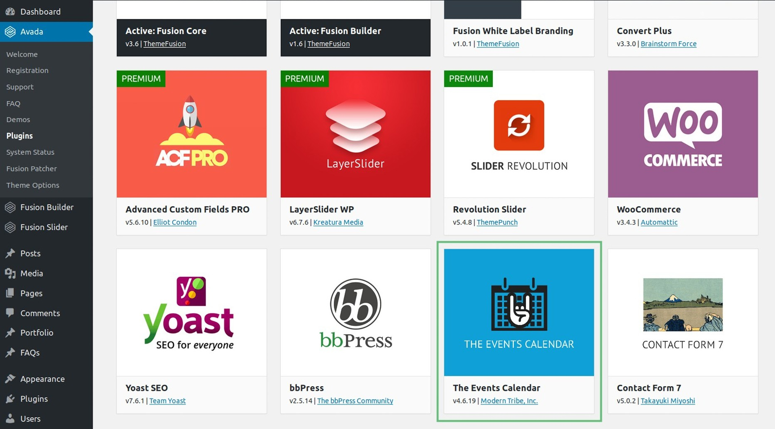
Task: Open the Media menu label
Action: pos(31,273)
